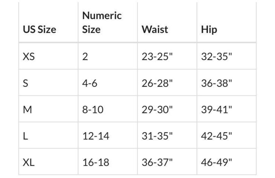The width and height of the screenshot is (275, 178).
Task: Click the 32-35" hip measurement
Action: (216, 57)
